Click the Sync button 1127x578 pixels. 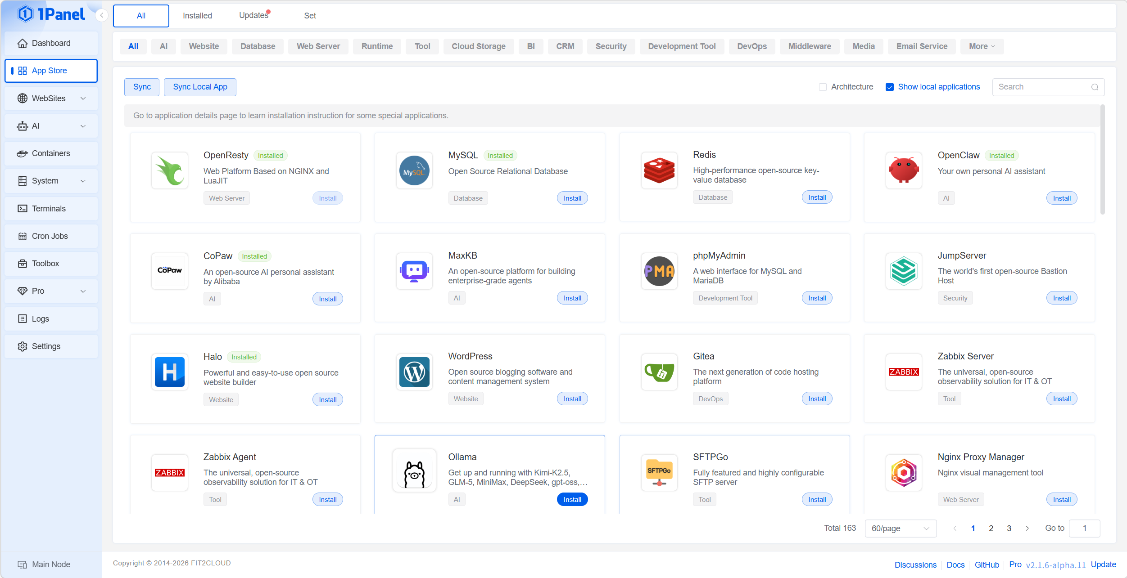[142, 87]
